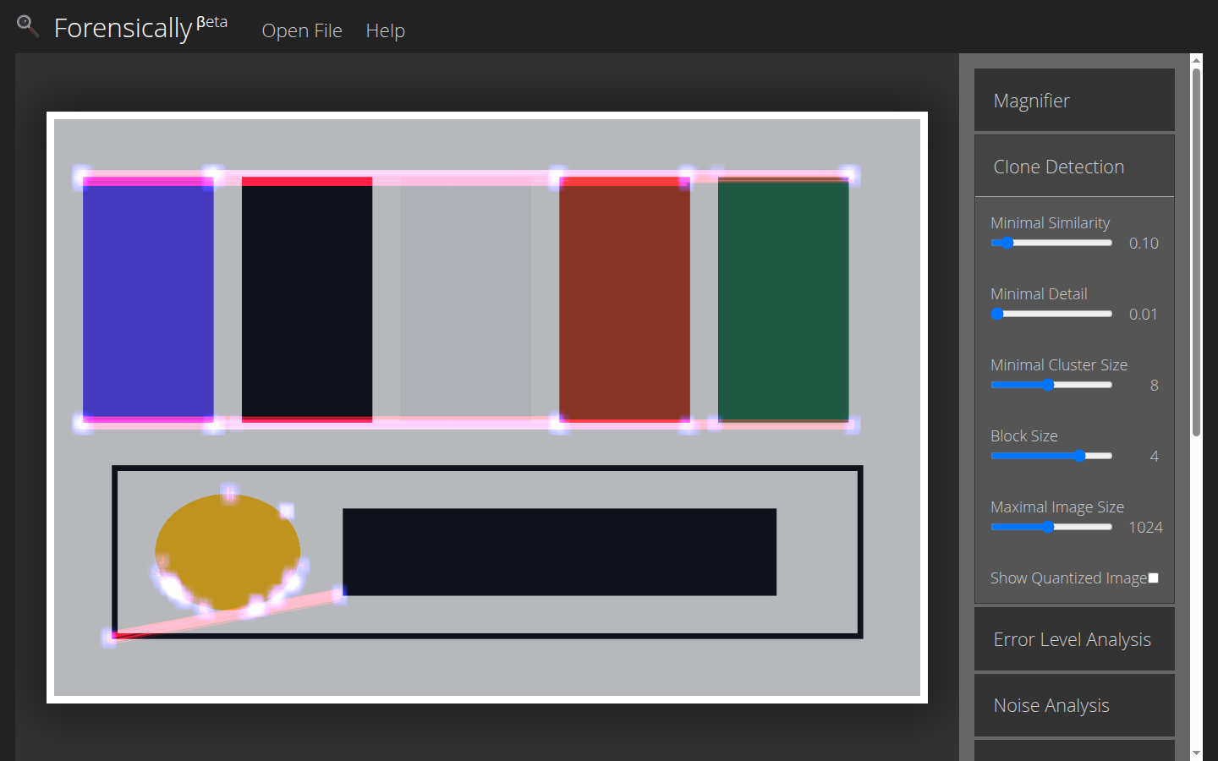Enable the Show Quantized Image checkbox
The width and height of the screenshot is (1218, 761).
coord(1153,578)
